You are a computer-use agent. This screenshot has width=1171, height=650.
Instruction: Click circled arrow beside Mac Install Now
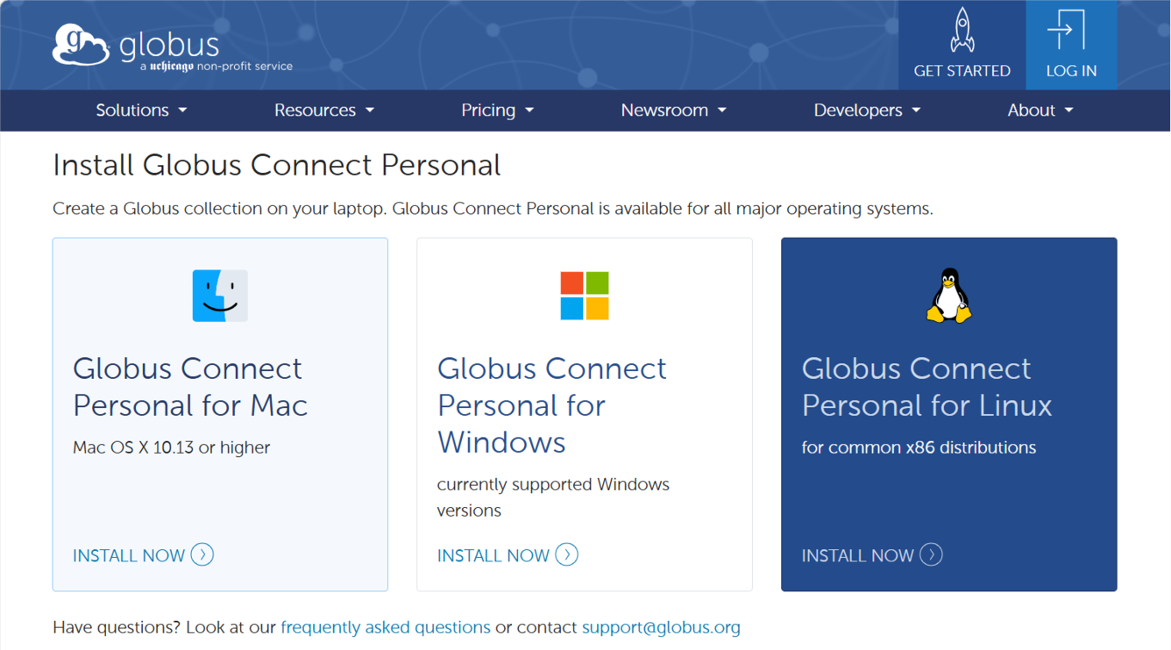202,554
